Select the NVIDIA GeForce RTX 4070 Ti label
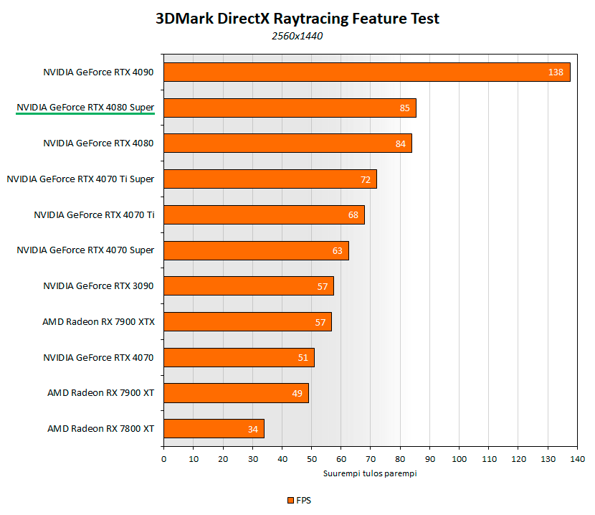The width and height of the screenshot is (595, 515). pyautogui.click(x=94, y=214)
